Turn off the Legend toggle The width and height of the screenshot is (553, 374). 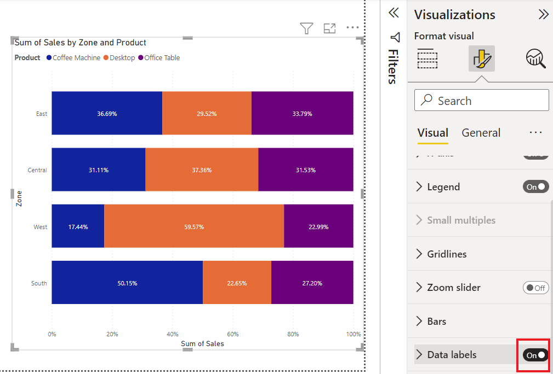[535, 186]
